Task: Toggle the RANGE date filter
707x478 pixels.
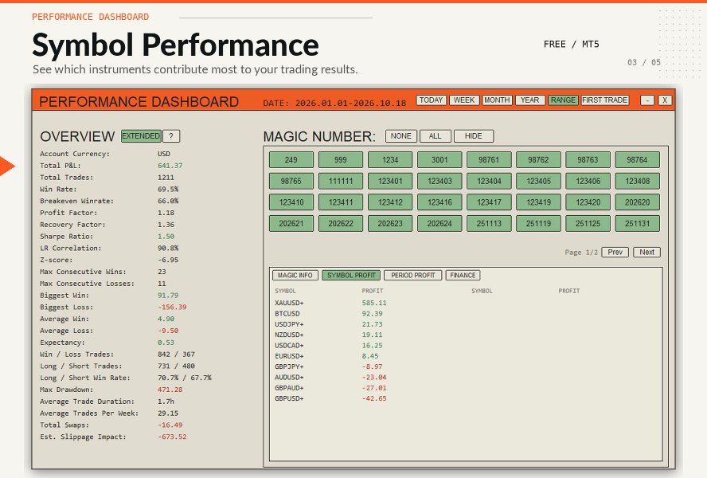Action: pyautogui.click(x=563, y=100)
